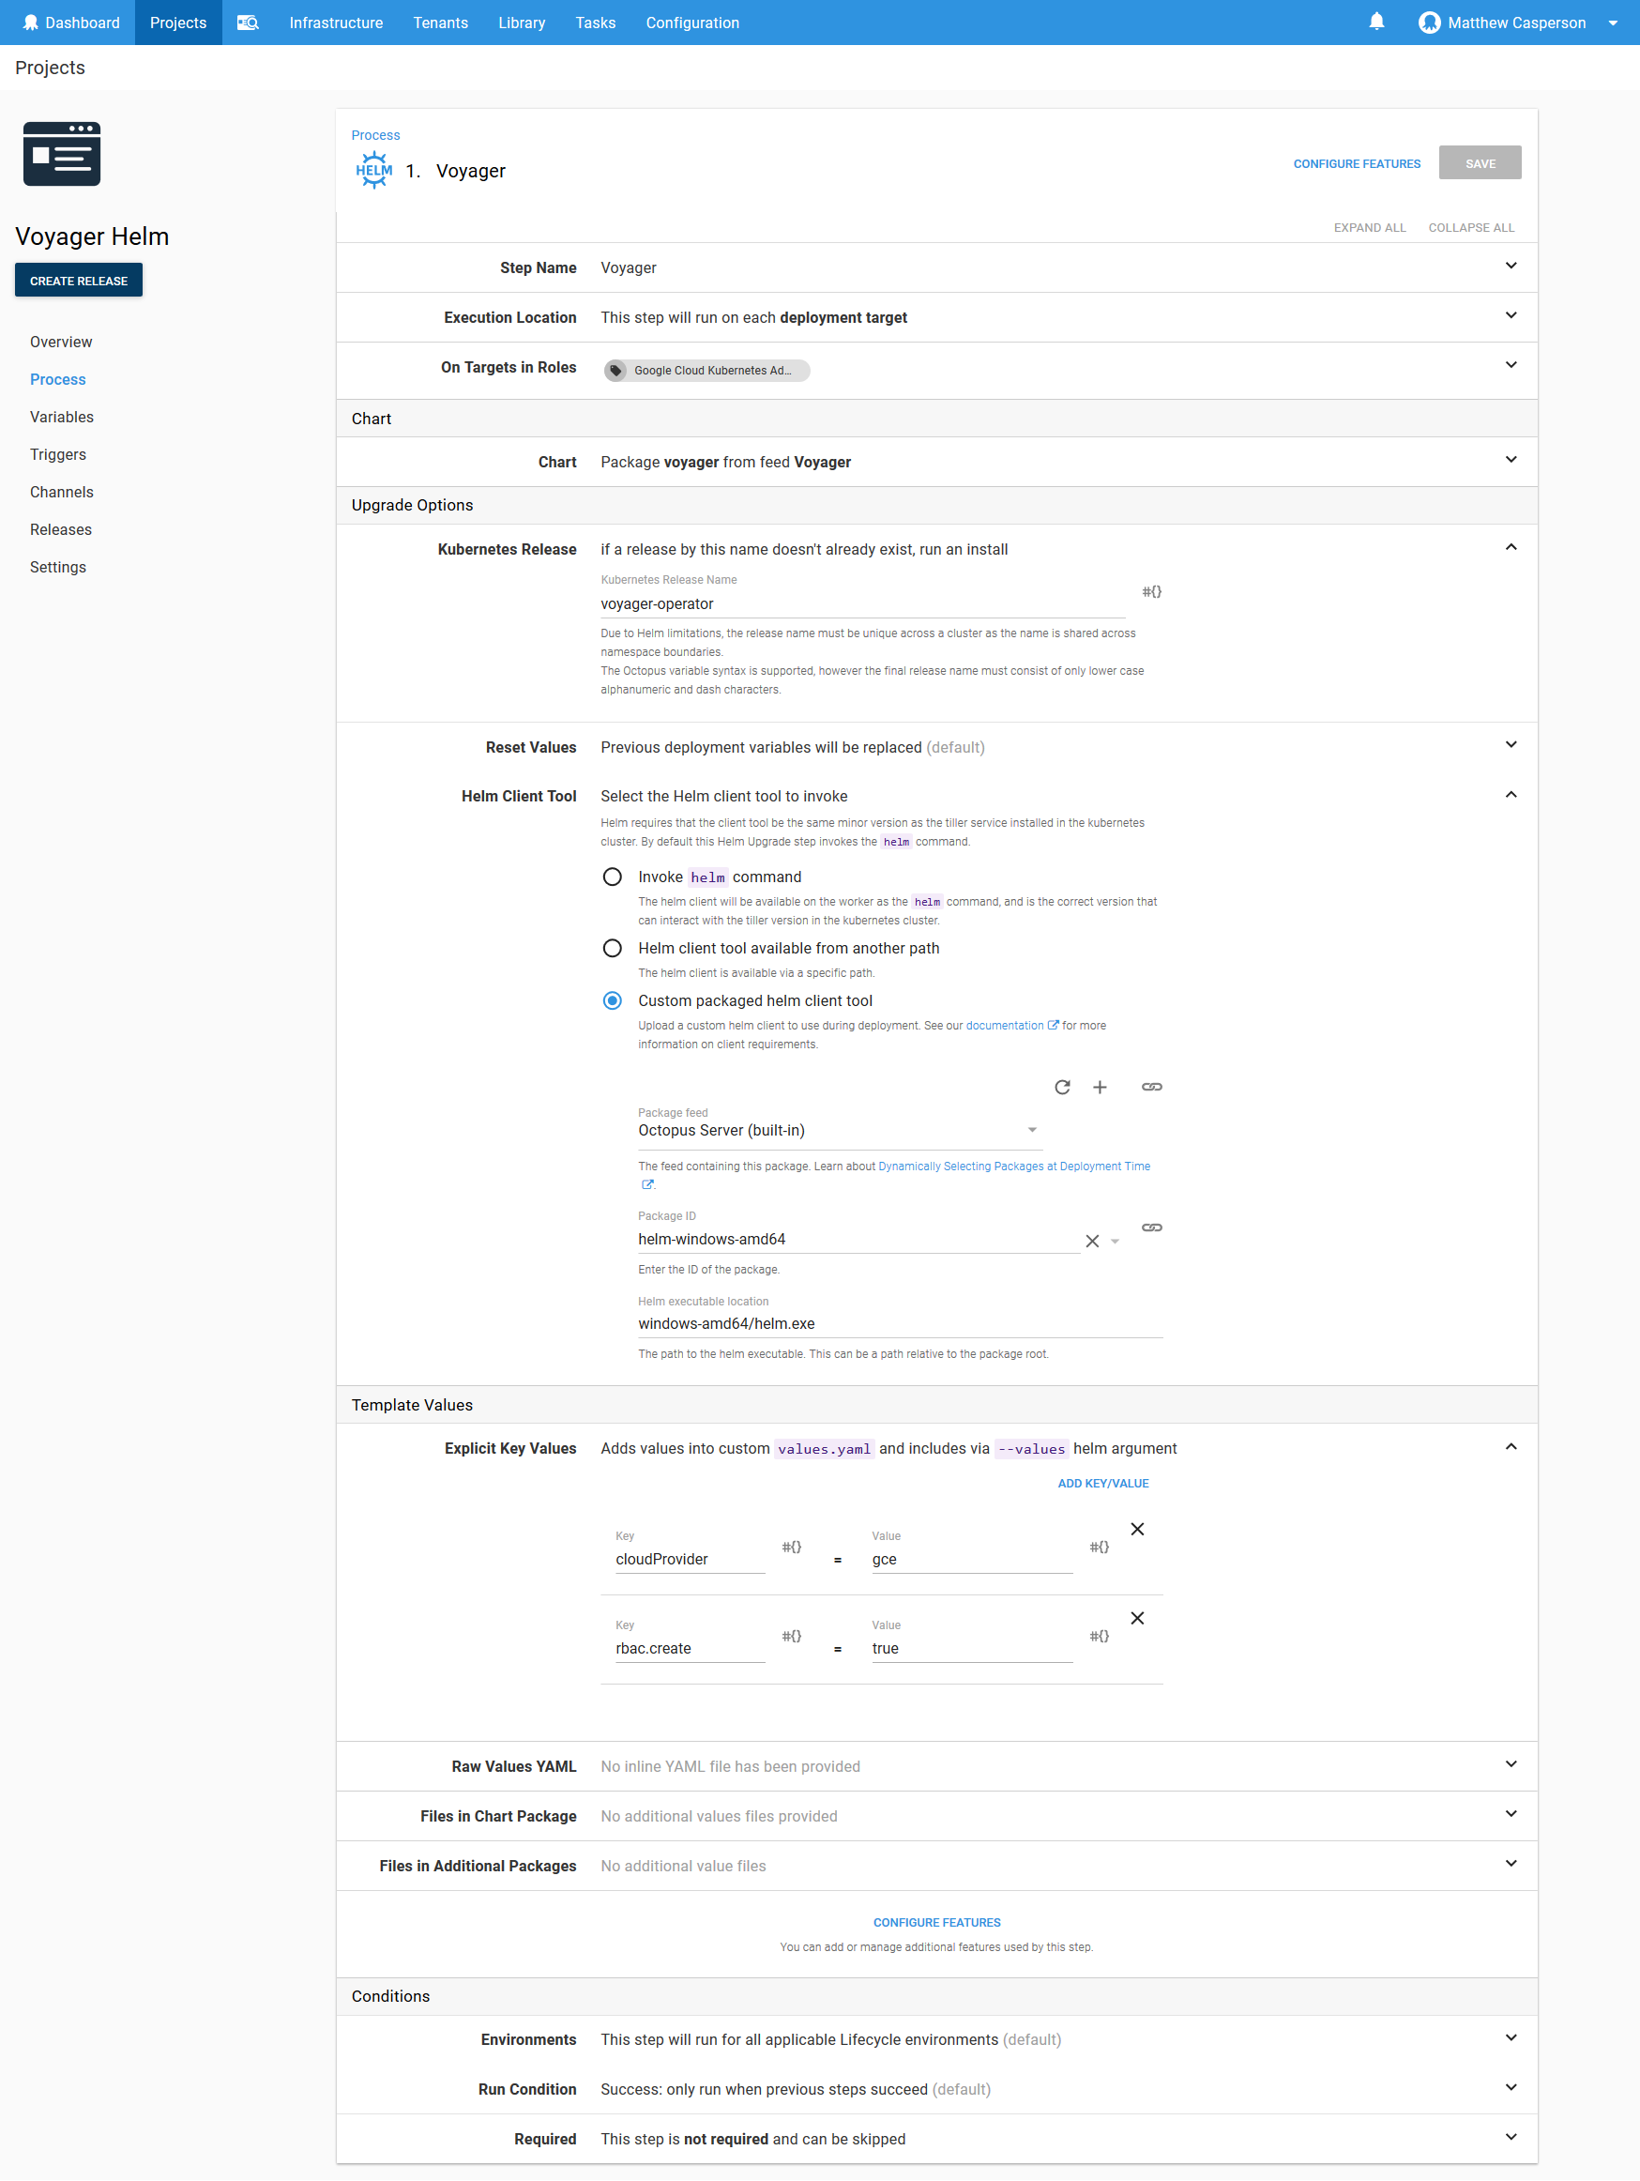Image resolution: width=1640 pixels, height=2181 pixels.
Task: Click the plus icon above Package feed
Action: click(1099, 1087)
